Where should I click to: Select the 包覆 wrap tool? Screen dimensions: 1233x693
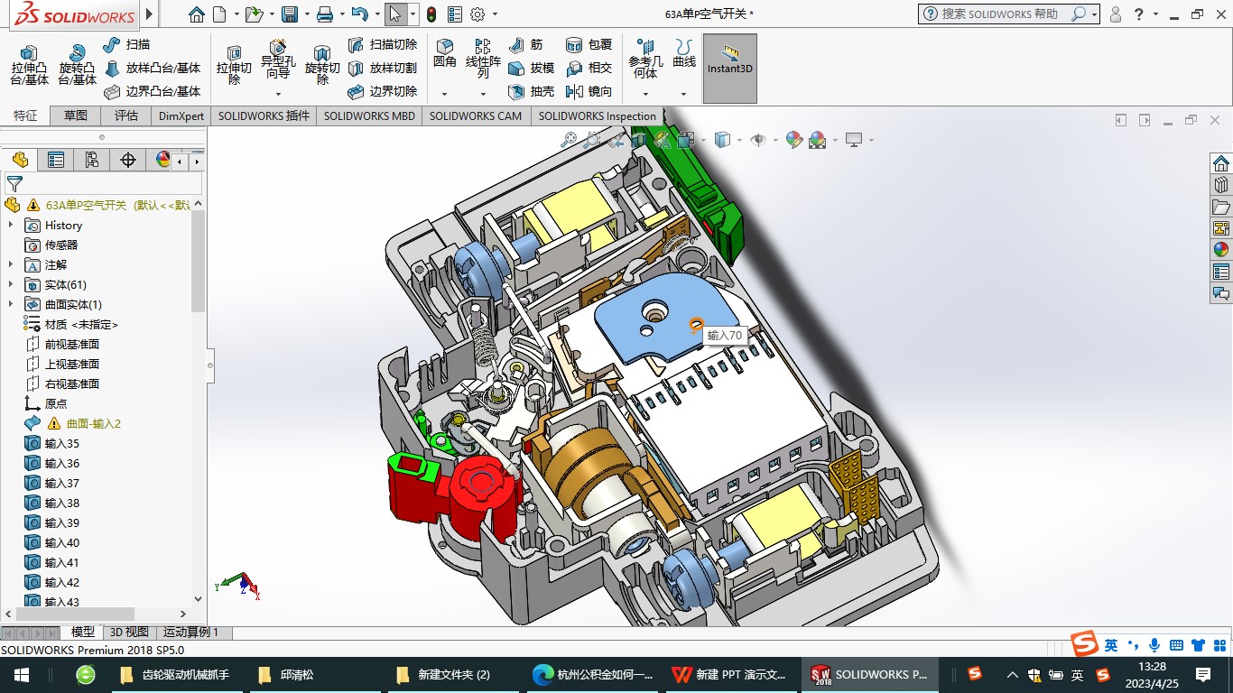coord(589,44)
